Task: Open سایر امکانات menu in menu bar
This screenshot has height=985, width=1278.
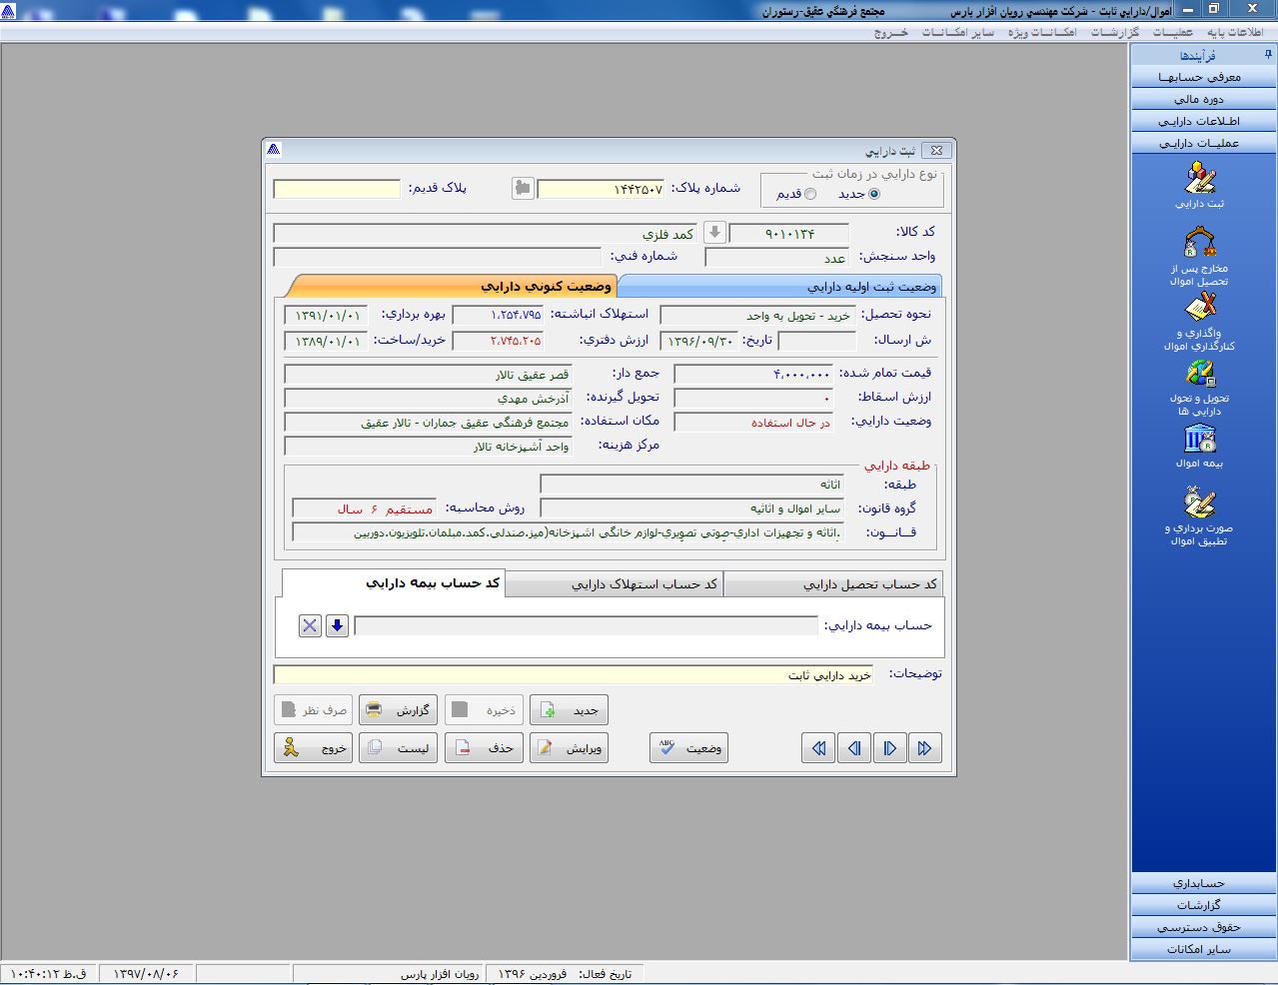Action: click(957, 32)
